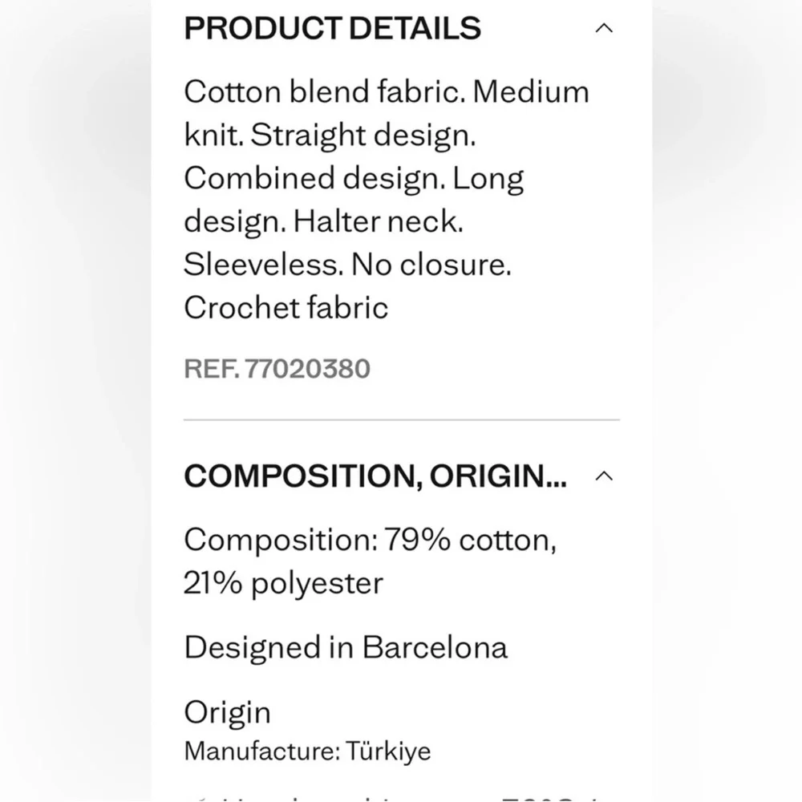
Task: Click the 'Designed in Barcelona' text
Action: point(346,647)
